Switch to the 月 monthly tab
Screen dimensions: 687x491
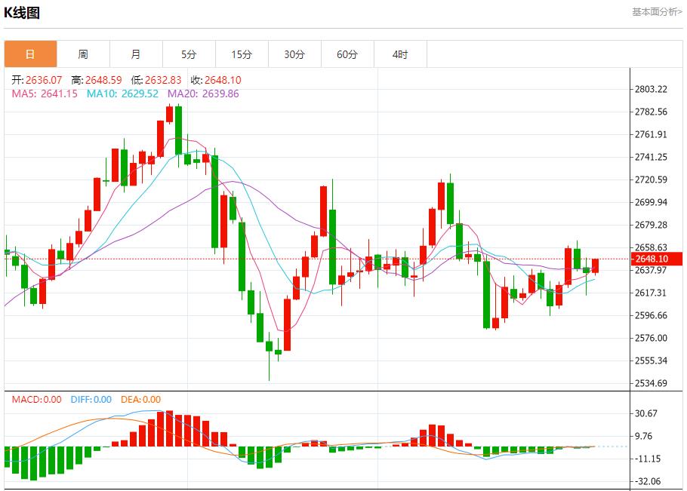point(136,54)
